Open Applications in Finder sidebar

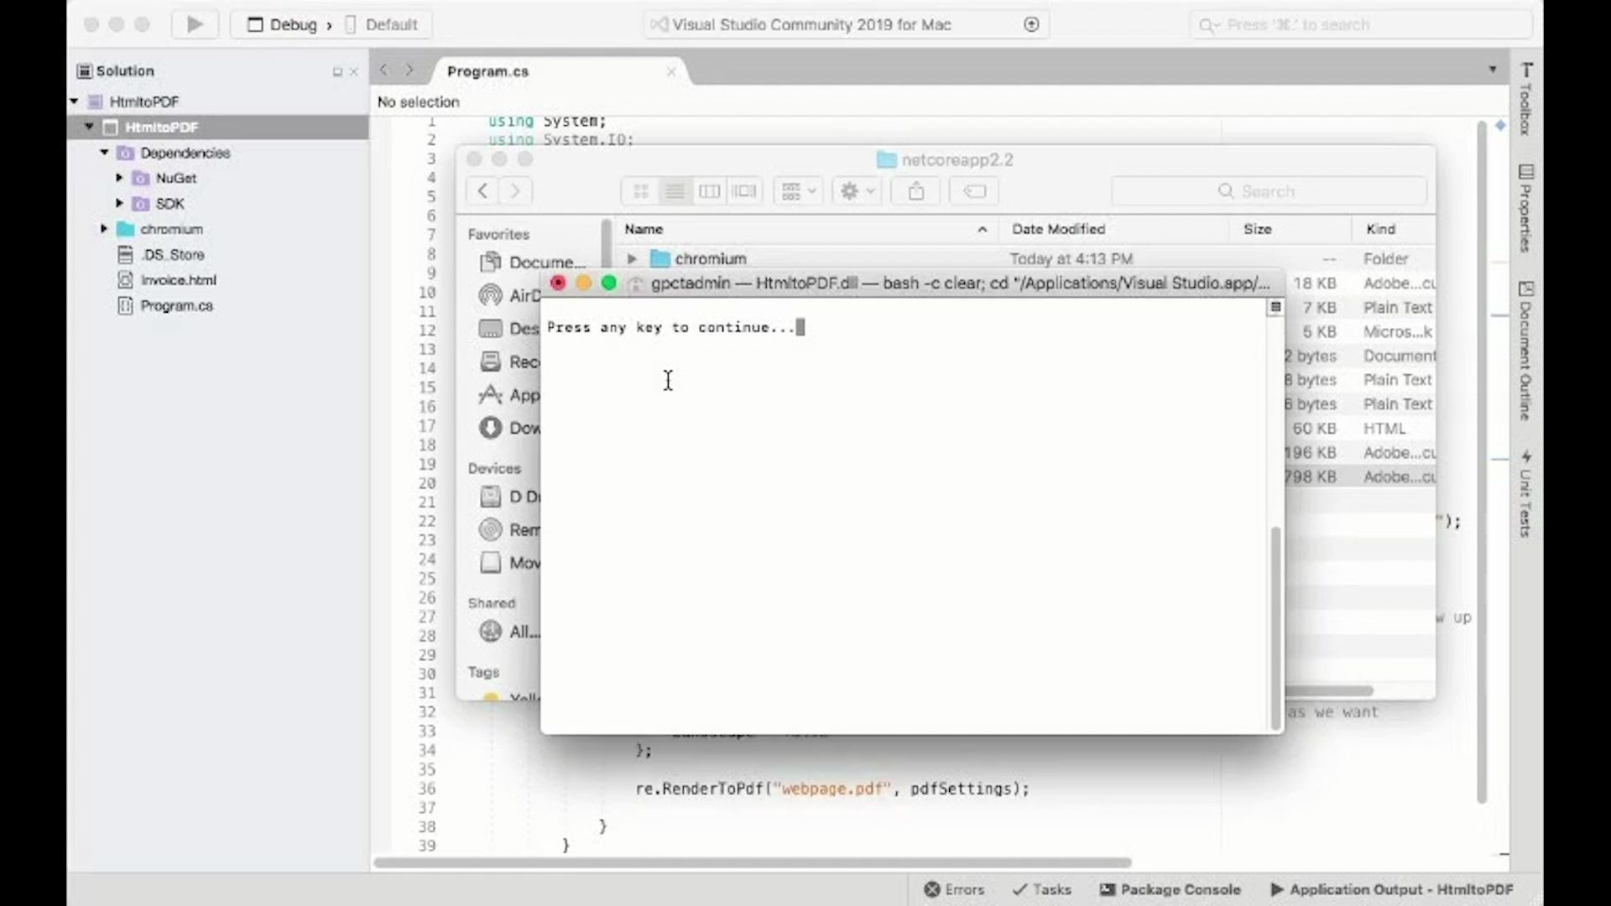[x=508, y=394]
